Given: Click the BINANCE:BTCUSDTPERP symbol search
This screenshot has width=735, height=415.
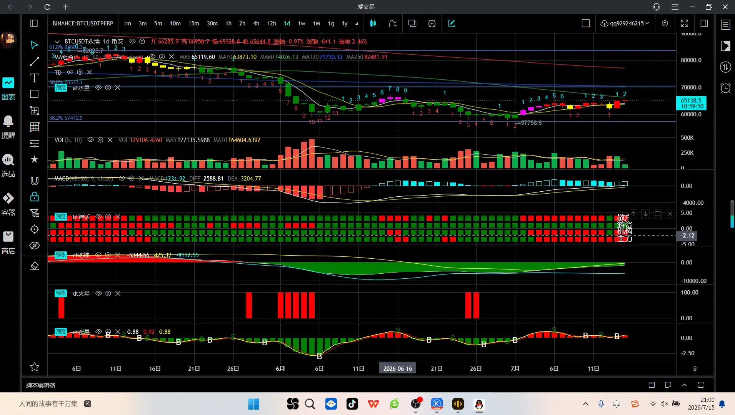Looking at the screenshot, I should [83, 23].
